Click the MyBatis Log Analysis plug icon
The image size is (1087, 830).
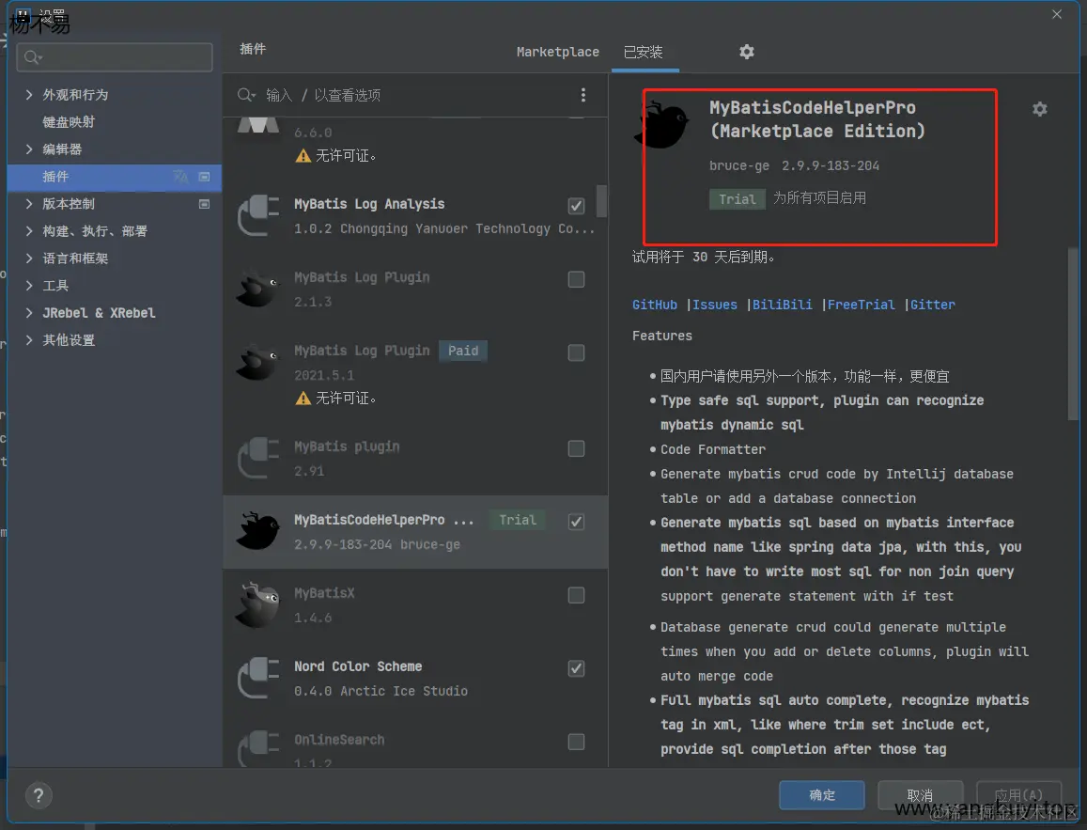257,215
